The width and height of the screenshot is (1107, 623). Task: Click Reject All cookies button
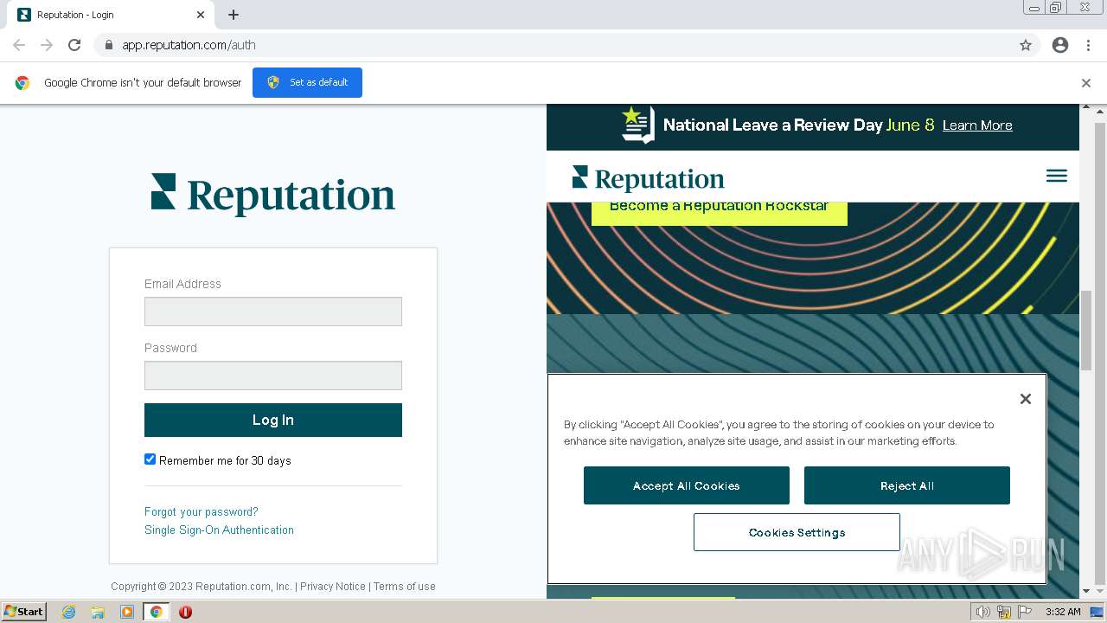pos(907,485)
